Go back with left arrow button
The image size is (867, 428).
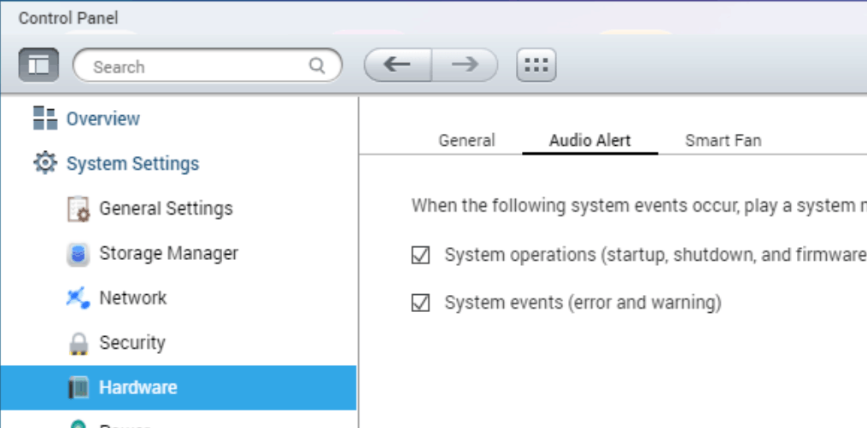click(x=397, y=66)
